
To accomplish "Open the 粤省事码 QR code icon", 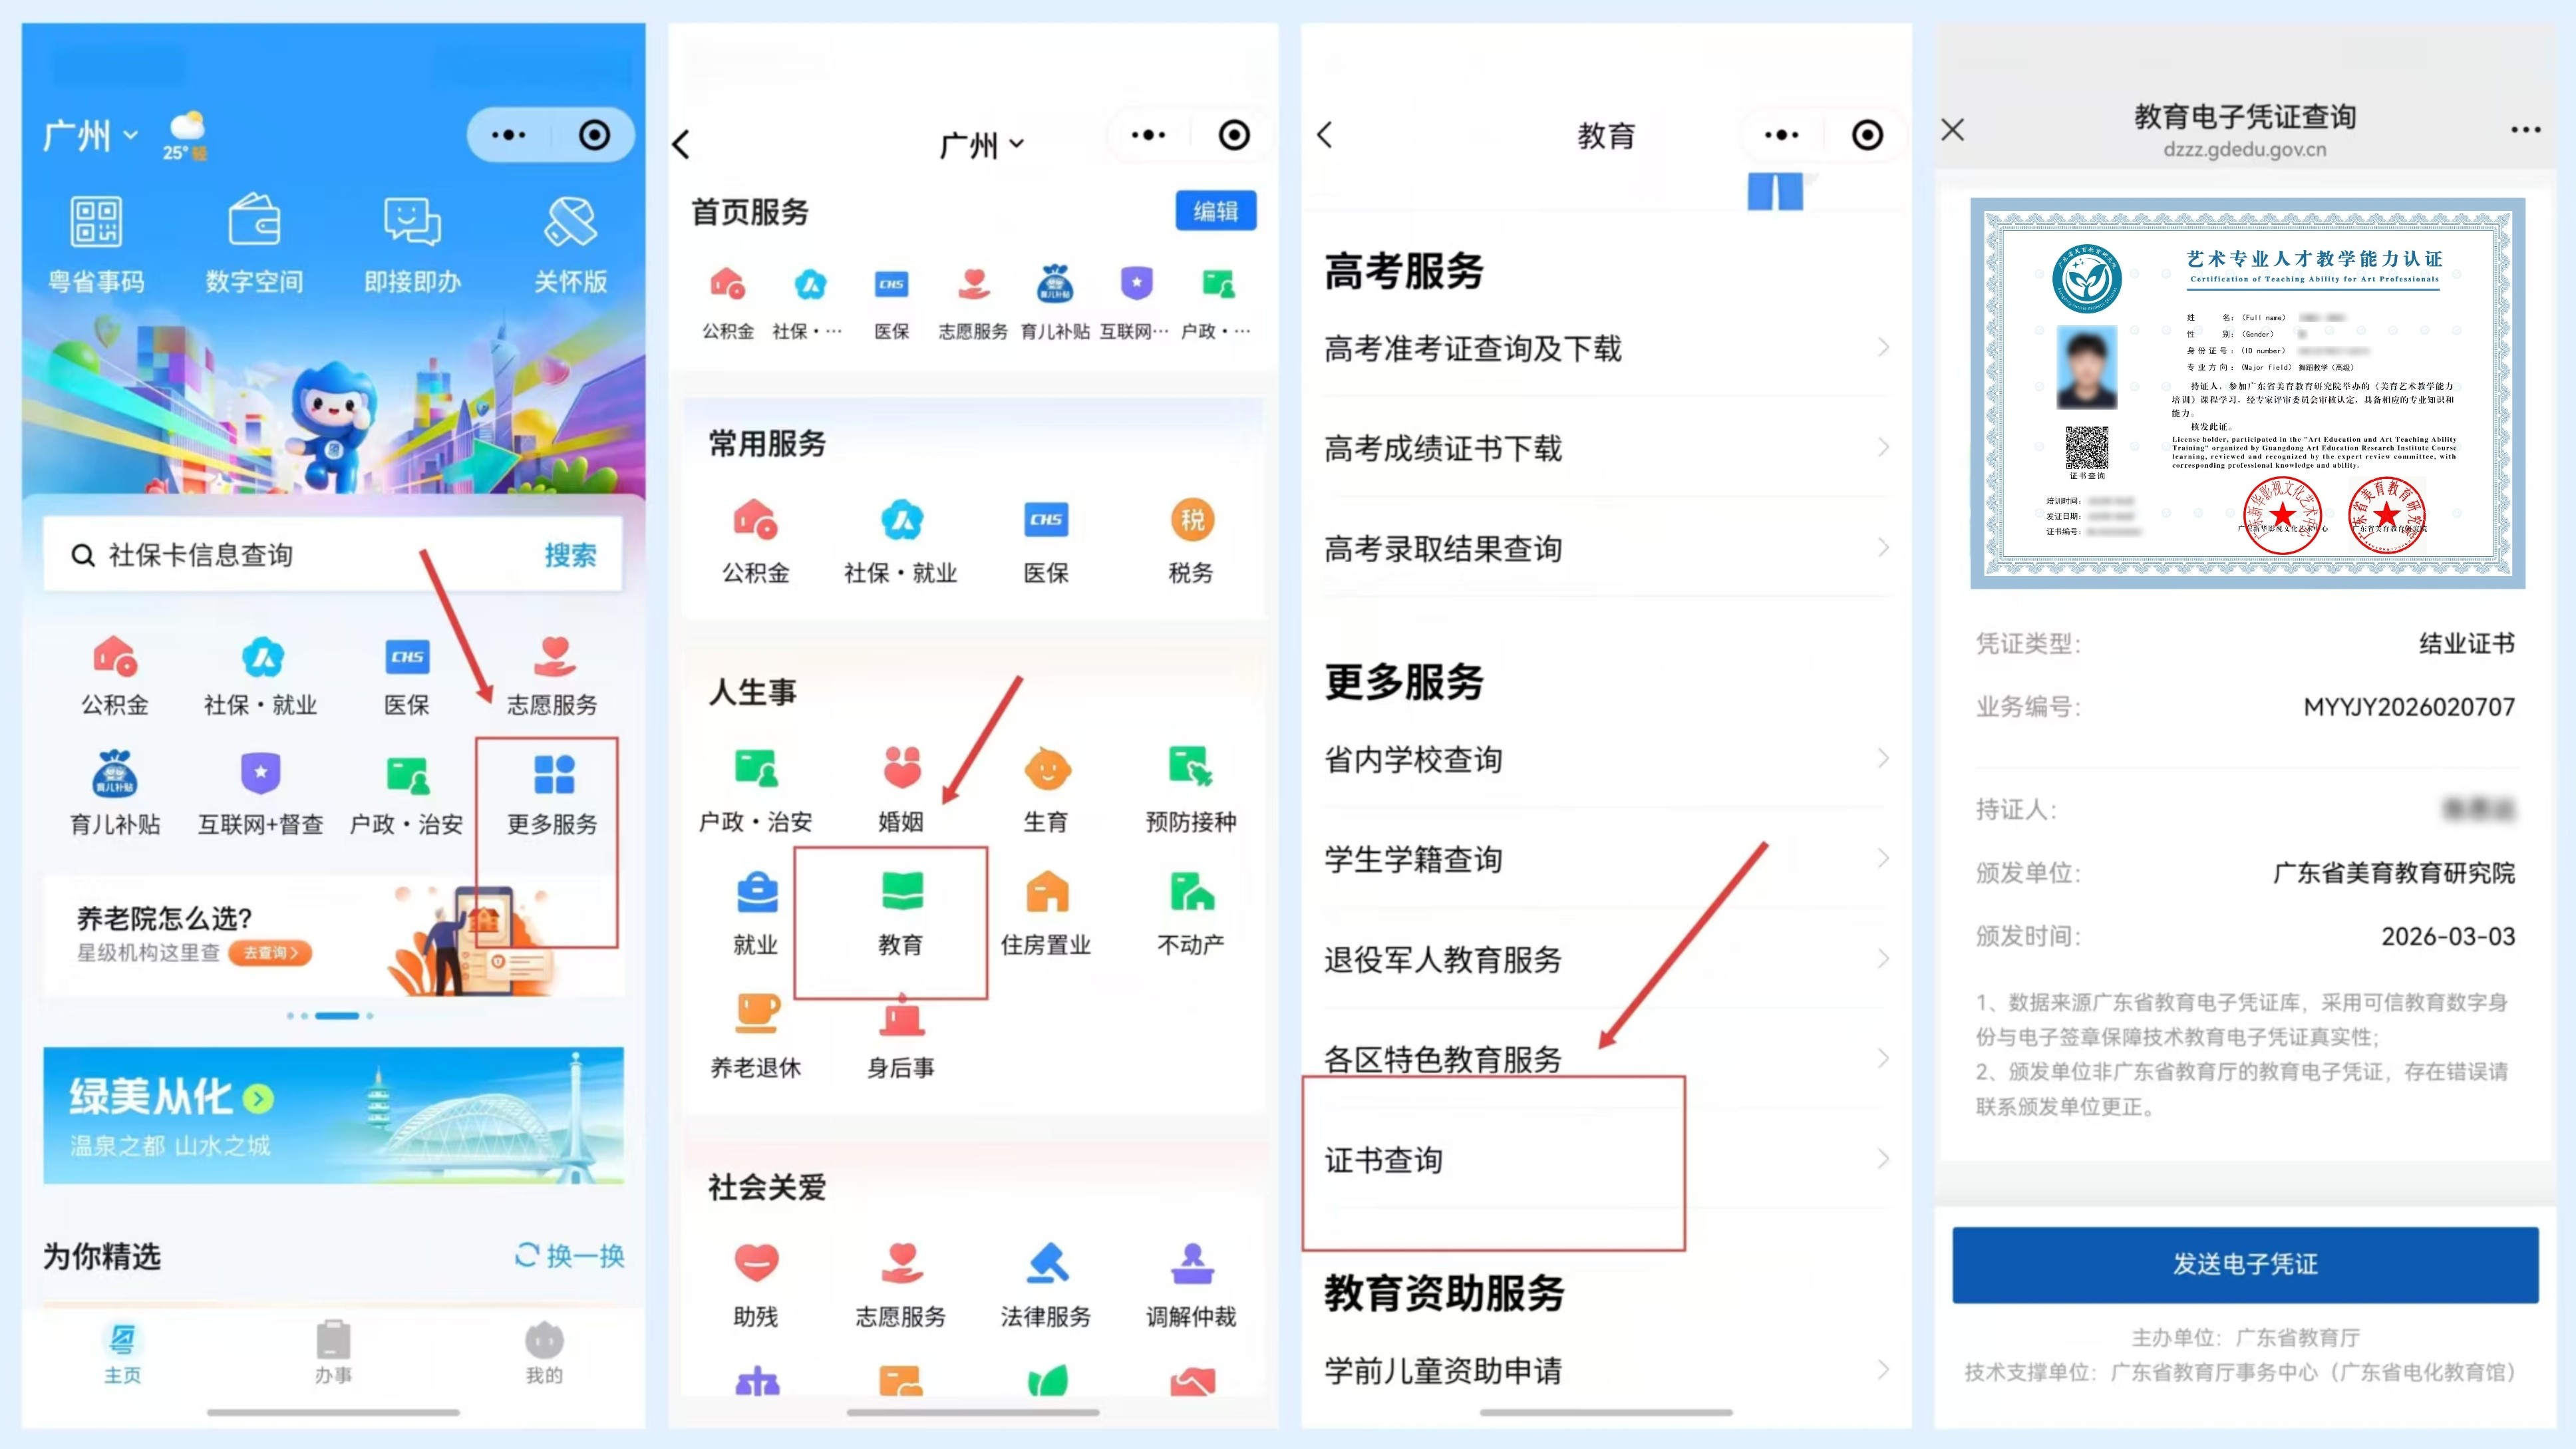I will [x=96, y=222].
